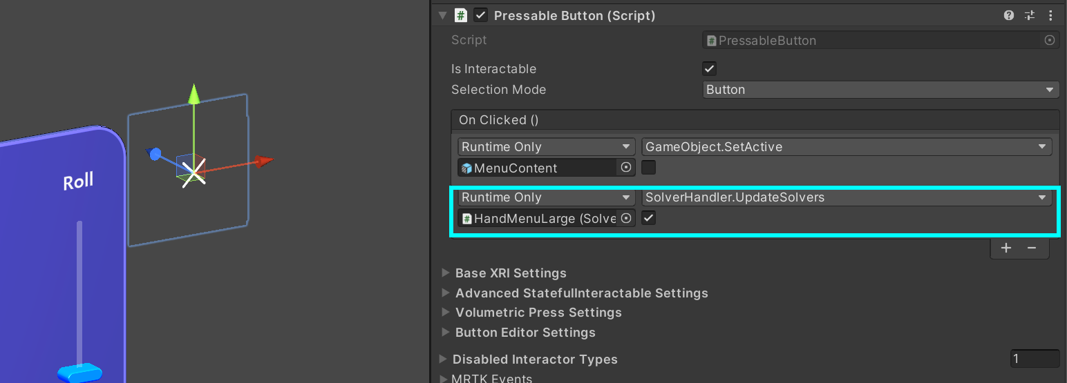Viewport: 1067px width, 383px height.
Task: Open the Pressable Button component context menu
Action: [x=1051, y=15]
